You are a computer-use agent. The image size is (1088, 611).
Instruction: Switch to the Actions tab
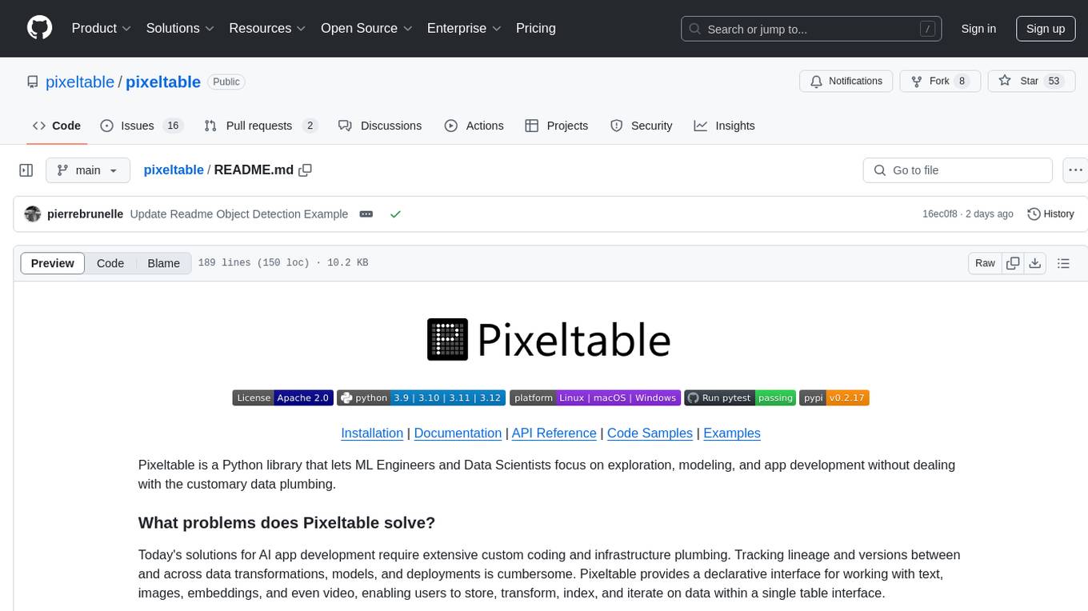click(x=474, y=126)
